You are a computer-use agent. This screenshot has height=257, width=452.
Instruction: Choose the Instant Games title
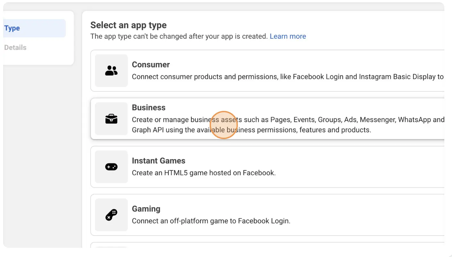pos(159,161)
